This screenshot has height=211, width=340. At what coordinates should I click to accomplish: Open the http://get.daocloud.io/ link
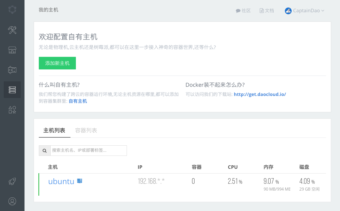(260, 94)
